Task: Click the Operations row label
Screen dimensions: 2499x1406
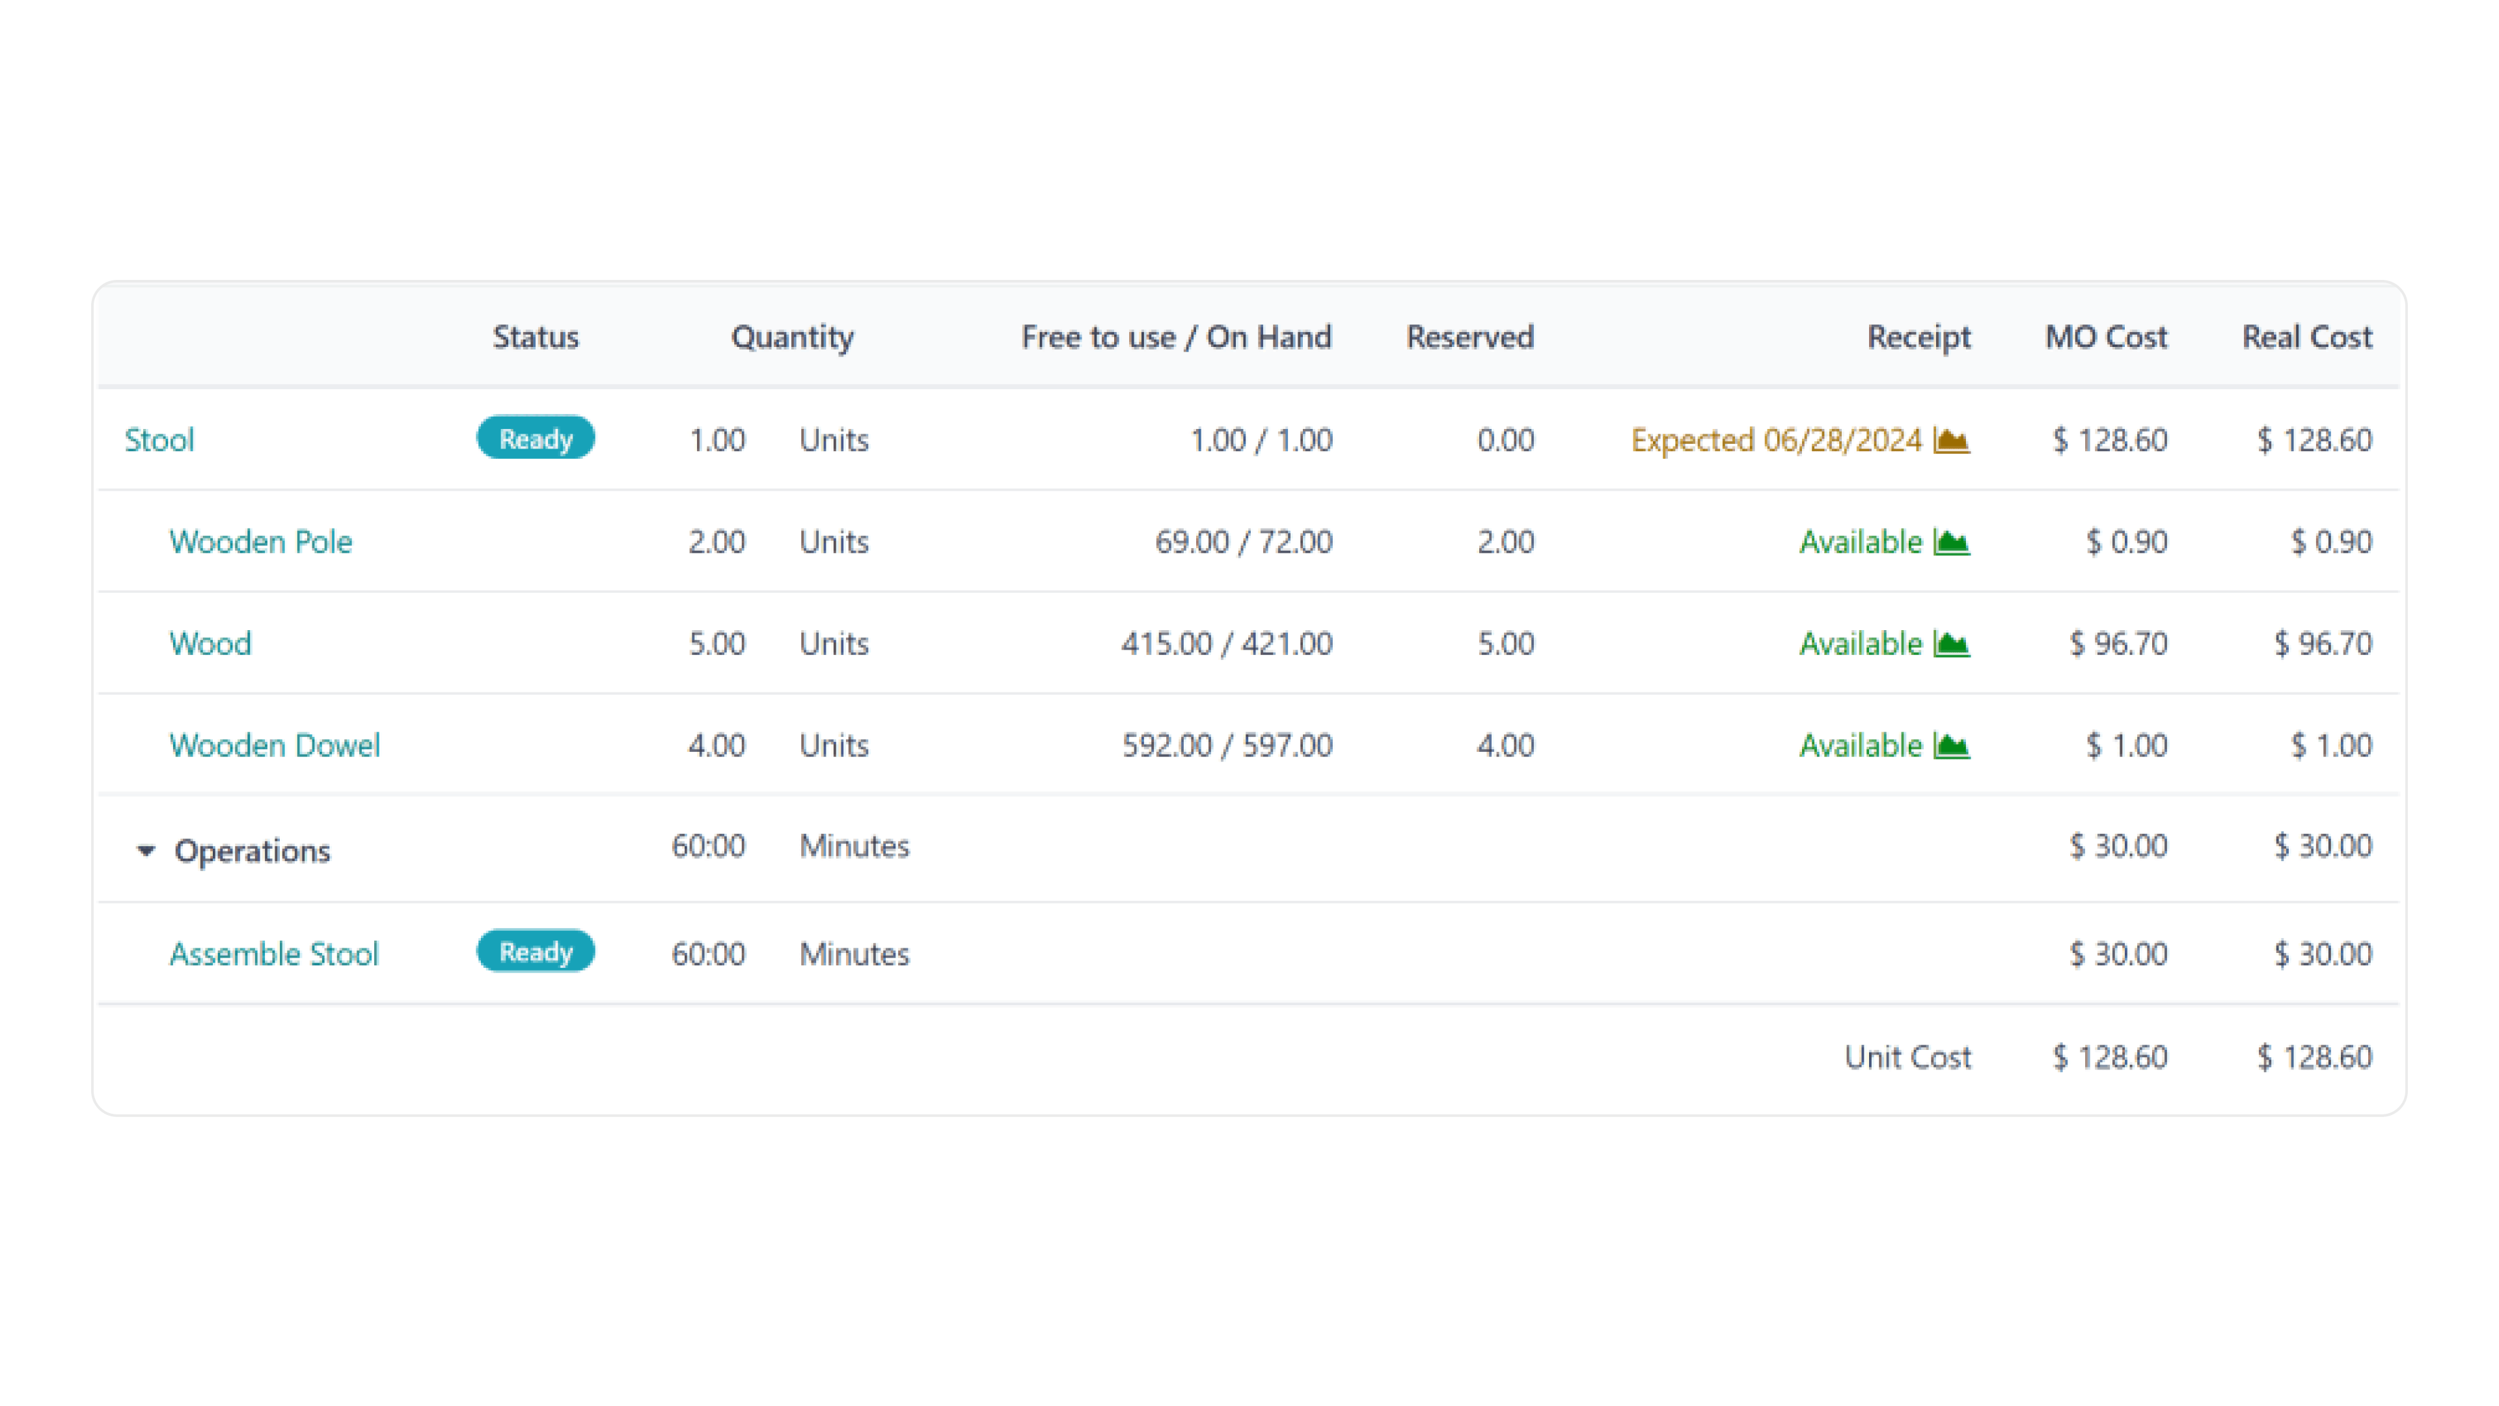Action: click(x=253, y=851)
